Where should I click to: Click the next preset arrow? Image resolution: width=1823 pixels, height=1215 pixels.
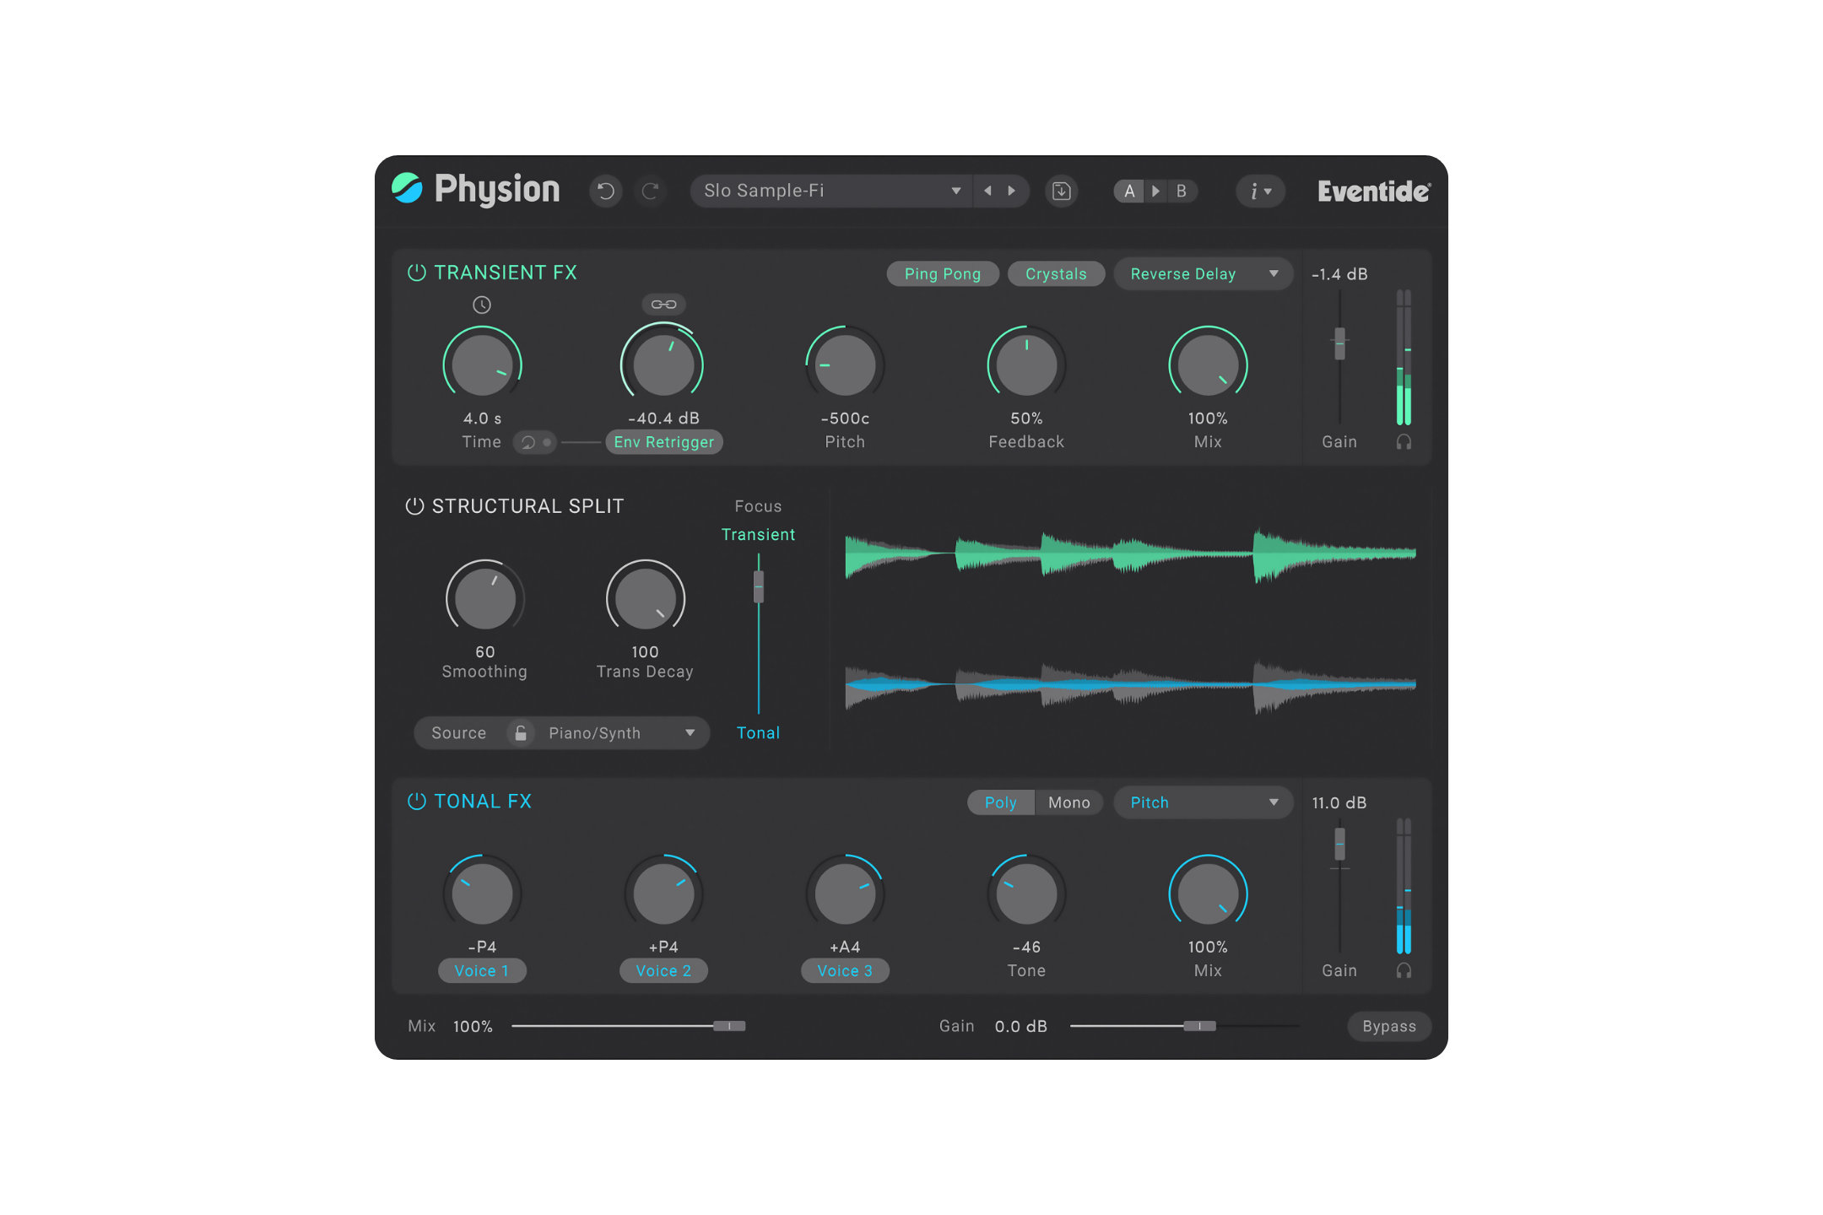(1011, 191)
